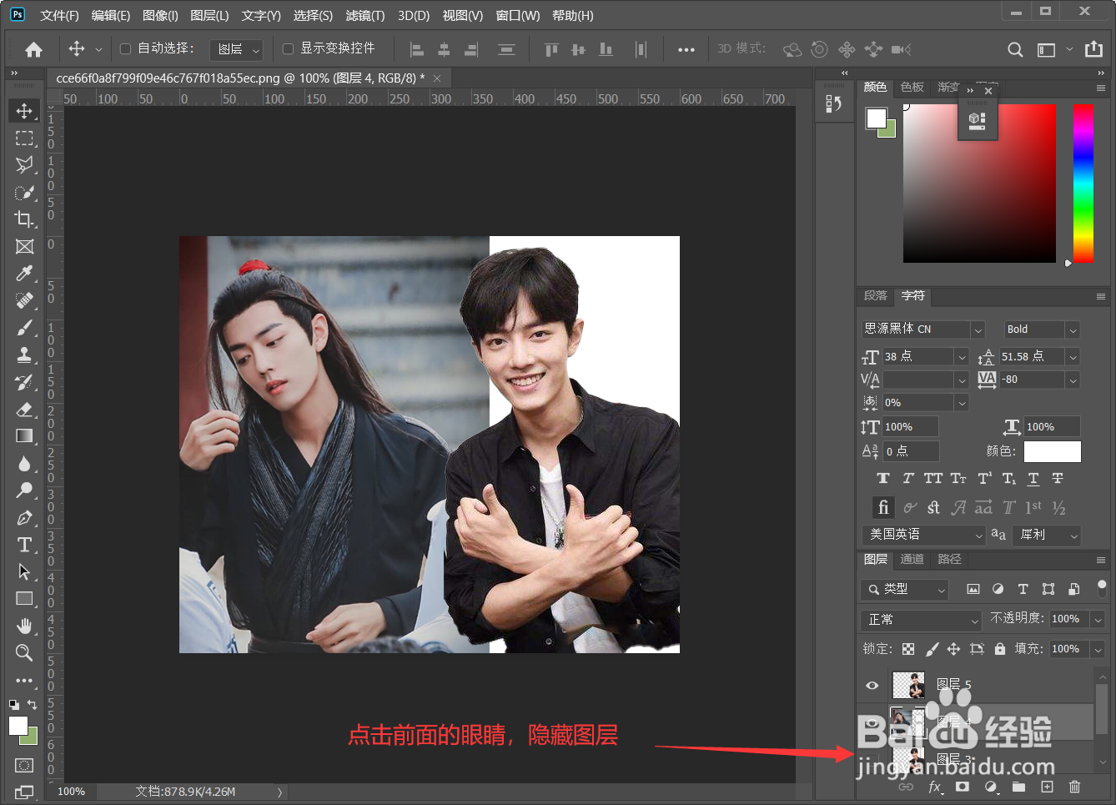Toggle lock transparent pixels
Screen dimensions: 1116x805
point(908,648)
